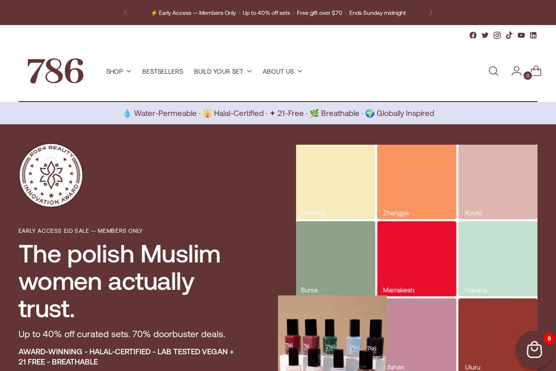Open the Instagram social icon
This screenshot has height=371, width=556.
[497, 35]
